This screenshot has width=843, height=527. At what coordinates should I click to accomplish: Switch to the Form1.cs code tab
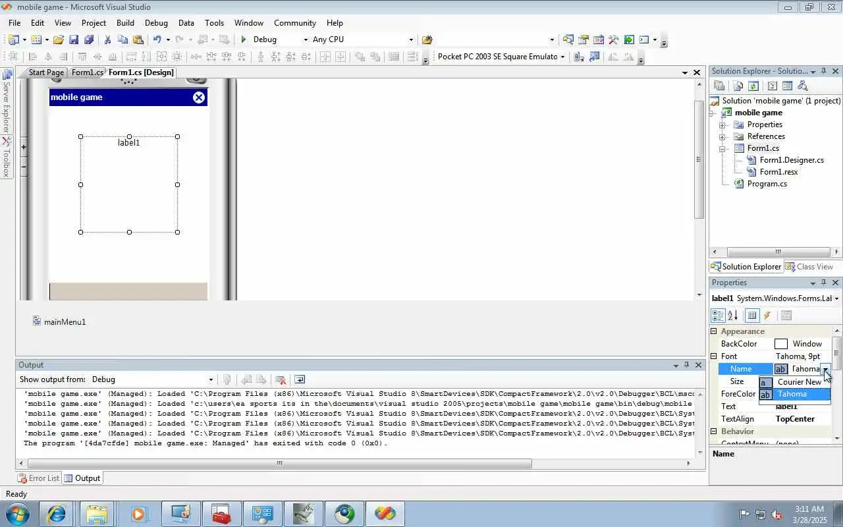tap(87, 72)
